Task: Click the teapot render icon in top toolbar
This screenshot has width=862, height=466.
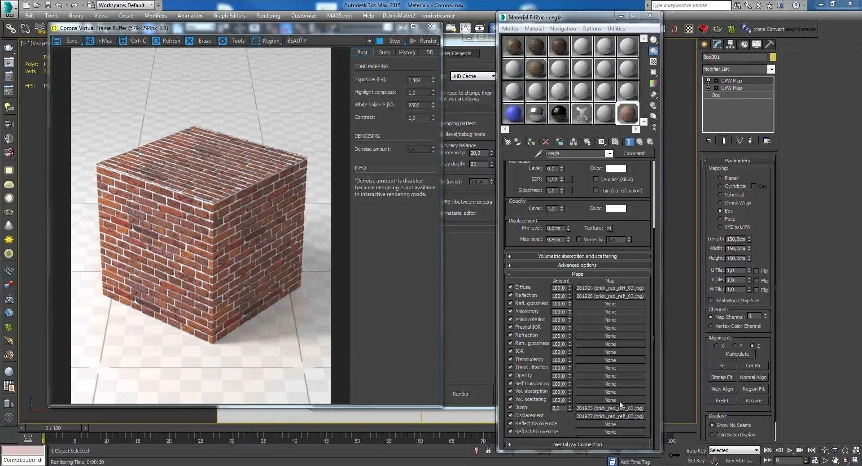Action: [x=717, y=29]
